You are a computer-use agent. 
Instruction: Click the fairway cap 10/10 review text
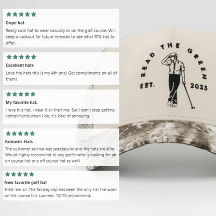click(x=61, y=193)
